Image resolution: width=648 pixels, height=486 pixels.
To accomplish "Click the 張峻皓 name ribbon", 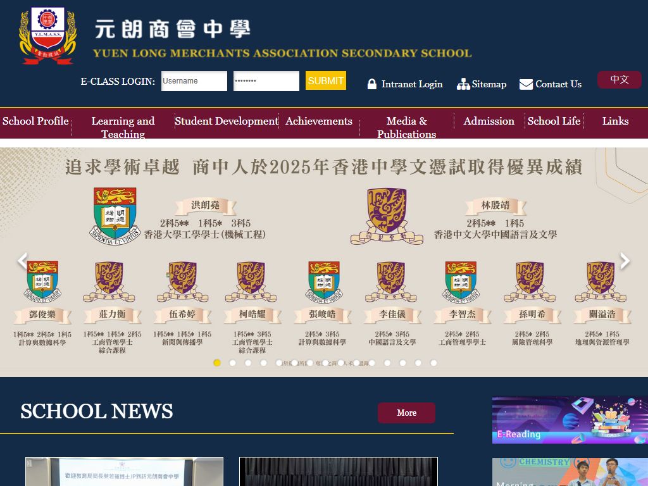I will coord(322,315).
